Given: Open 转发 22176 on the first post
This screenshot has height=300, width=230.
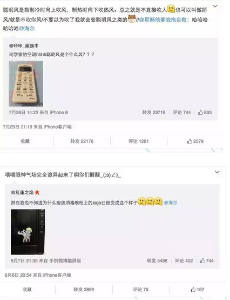Looking at the screenshot, I should [x=82, y=141].
